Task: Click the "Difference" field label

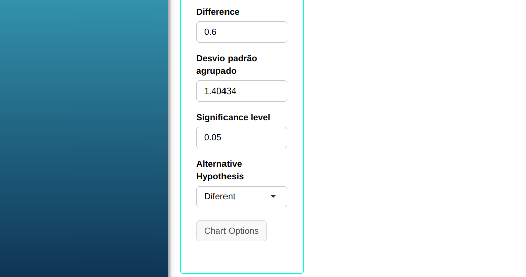Action: click(218, 12)
